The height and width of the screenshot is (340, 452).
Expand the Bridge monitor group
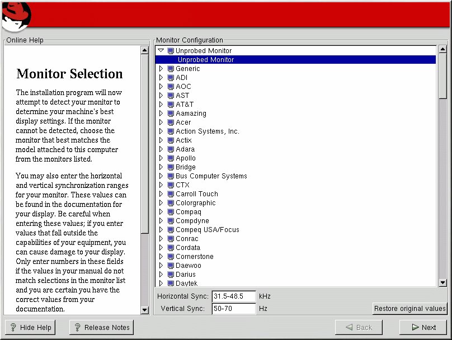click(x=161, y=167)
